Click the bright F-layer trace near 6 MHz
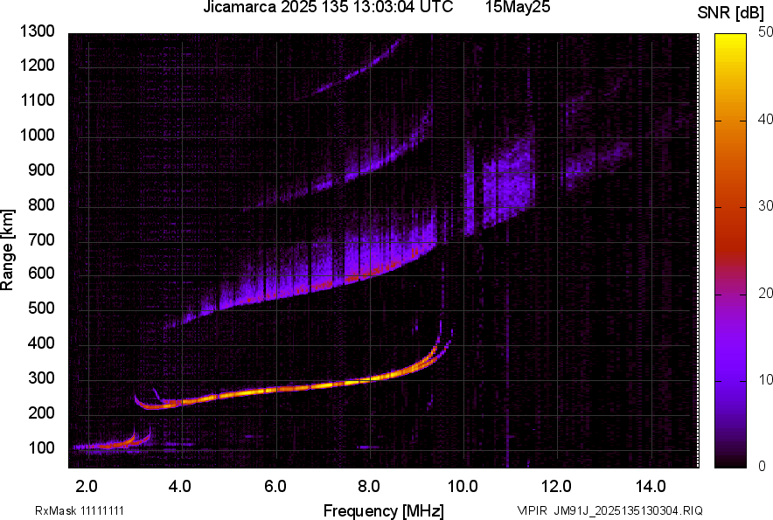This screenshot has height=520, width=773. (276, 391)
